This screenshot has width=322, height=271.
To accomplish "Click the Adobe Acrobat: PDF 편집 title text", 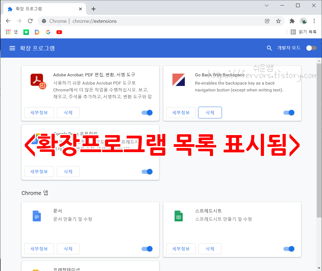I will 94,75.
